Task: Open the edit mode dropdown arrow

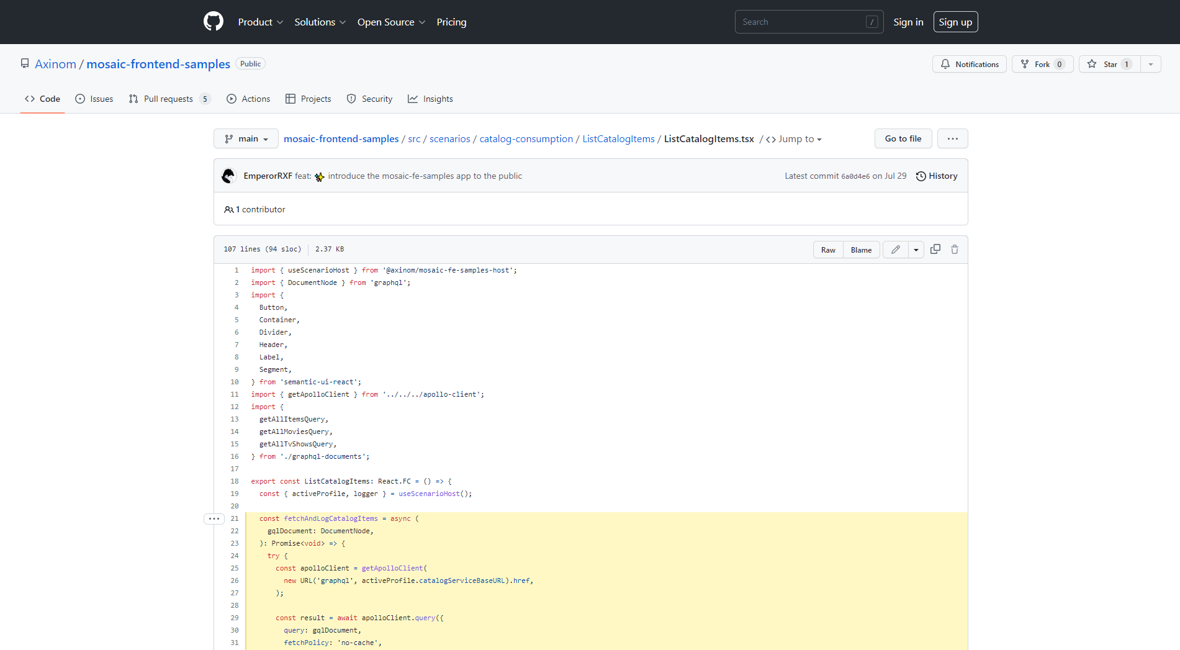Action: (x=916, y=249)
